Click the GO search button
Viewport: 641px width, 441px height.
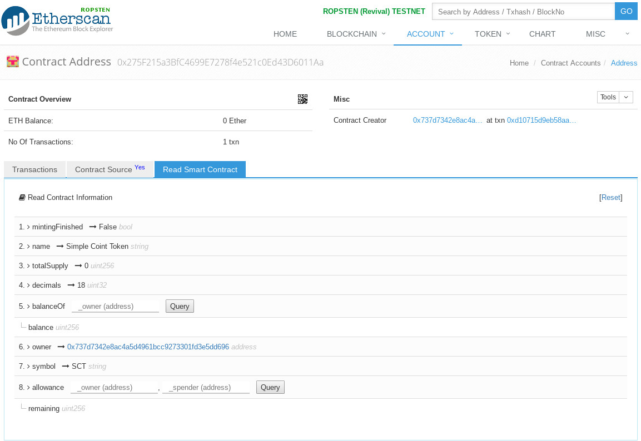[x=626, y=12]
